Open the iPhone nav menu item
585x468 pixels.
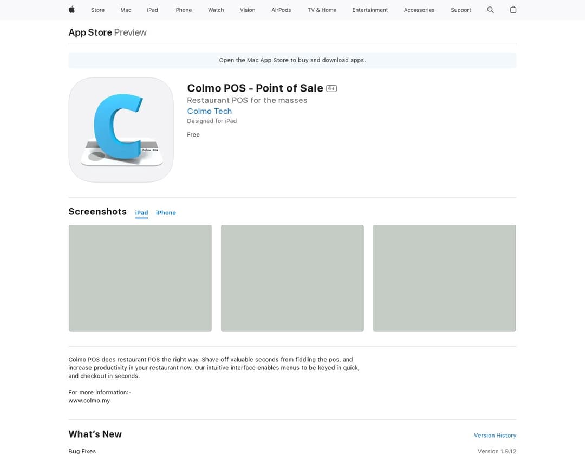183,10
